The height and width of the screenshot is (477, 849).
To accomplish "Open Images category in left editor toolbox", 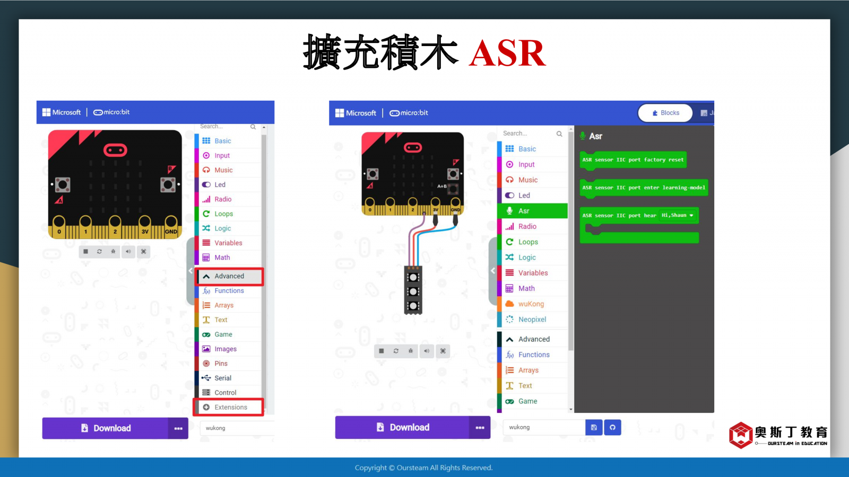I will 228,349.
